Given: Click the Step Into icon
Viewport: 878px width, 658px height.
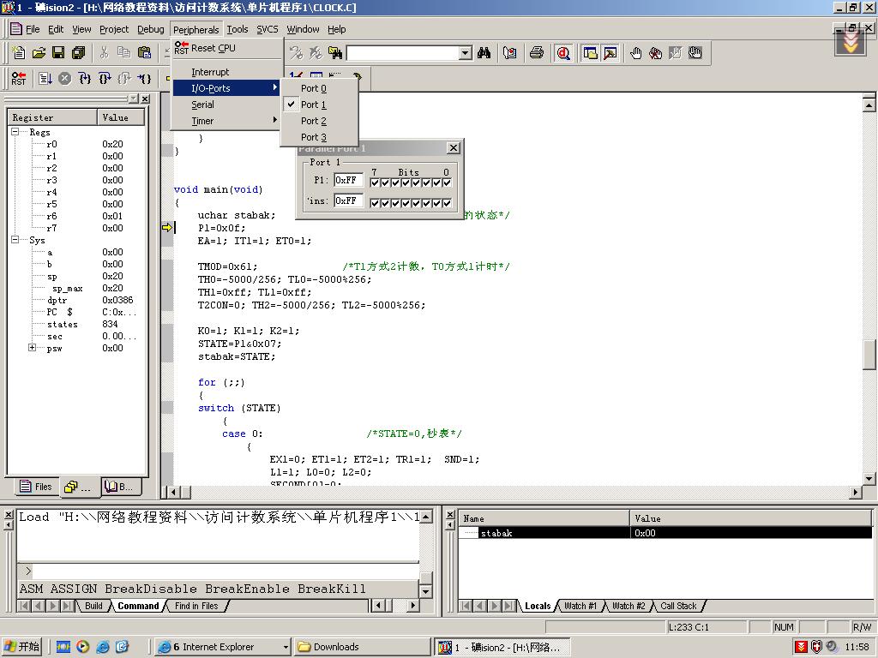Looking at the screenshot, I should pos(85,78).
